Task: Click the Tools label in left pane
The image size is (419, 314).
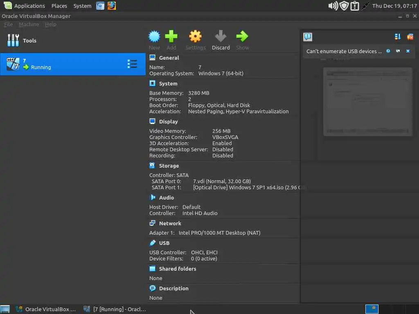Action: coord(29,40)
